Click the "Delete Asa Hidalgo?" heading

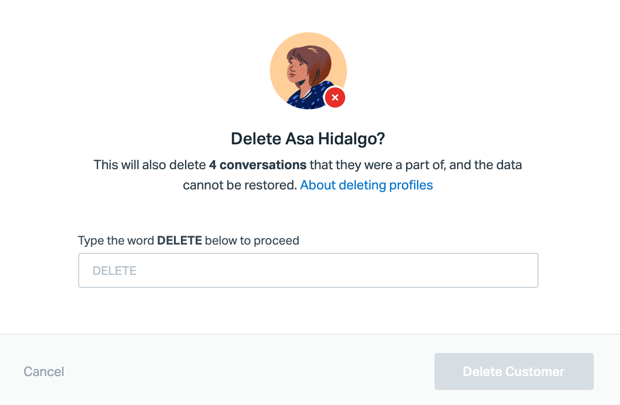tap(307, 139)
